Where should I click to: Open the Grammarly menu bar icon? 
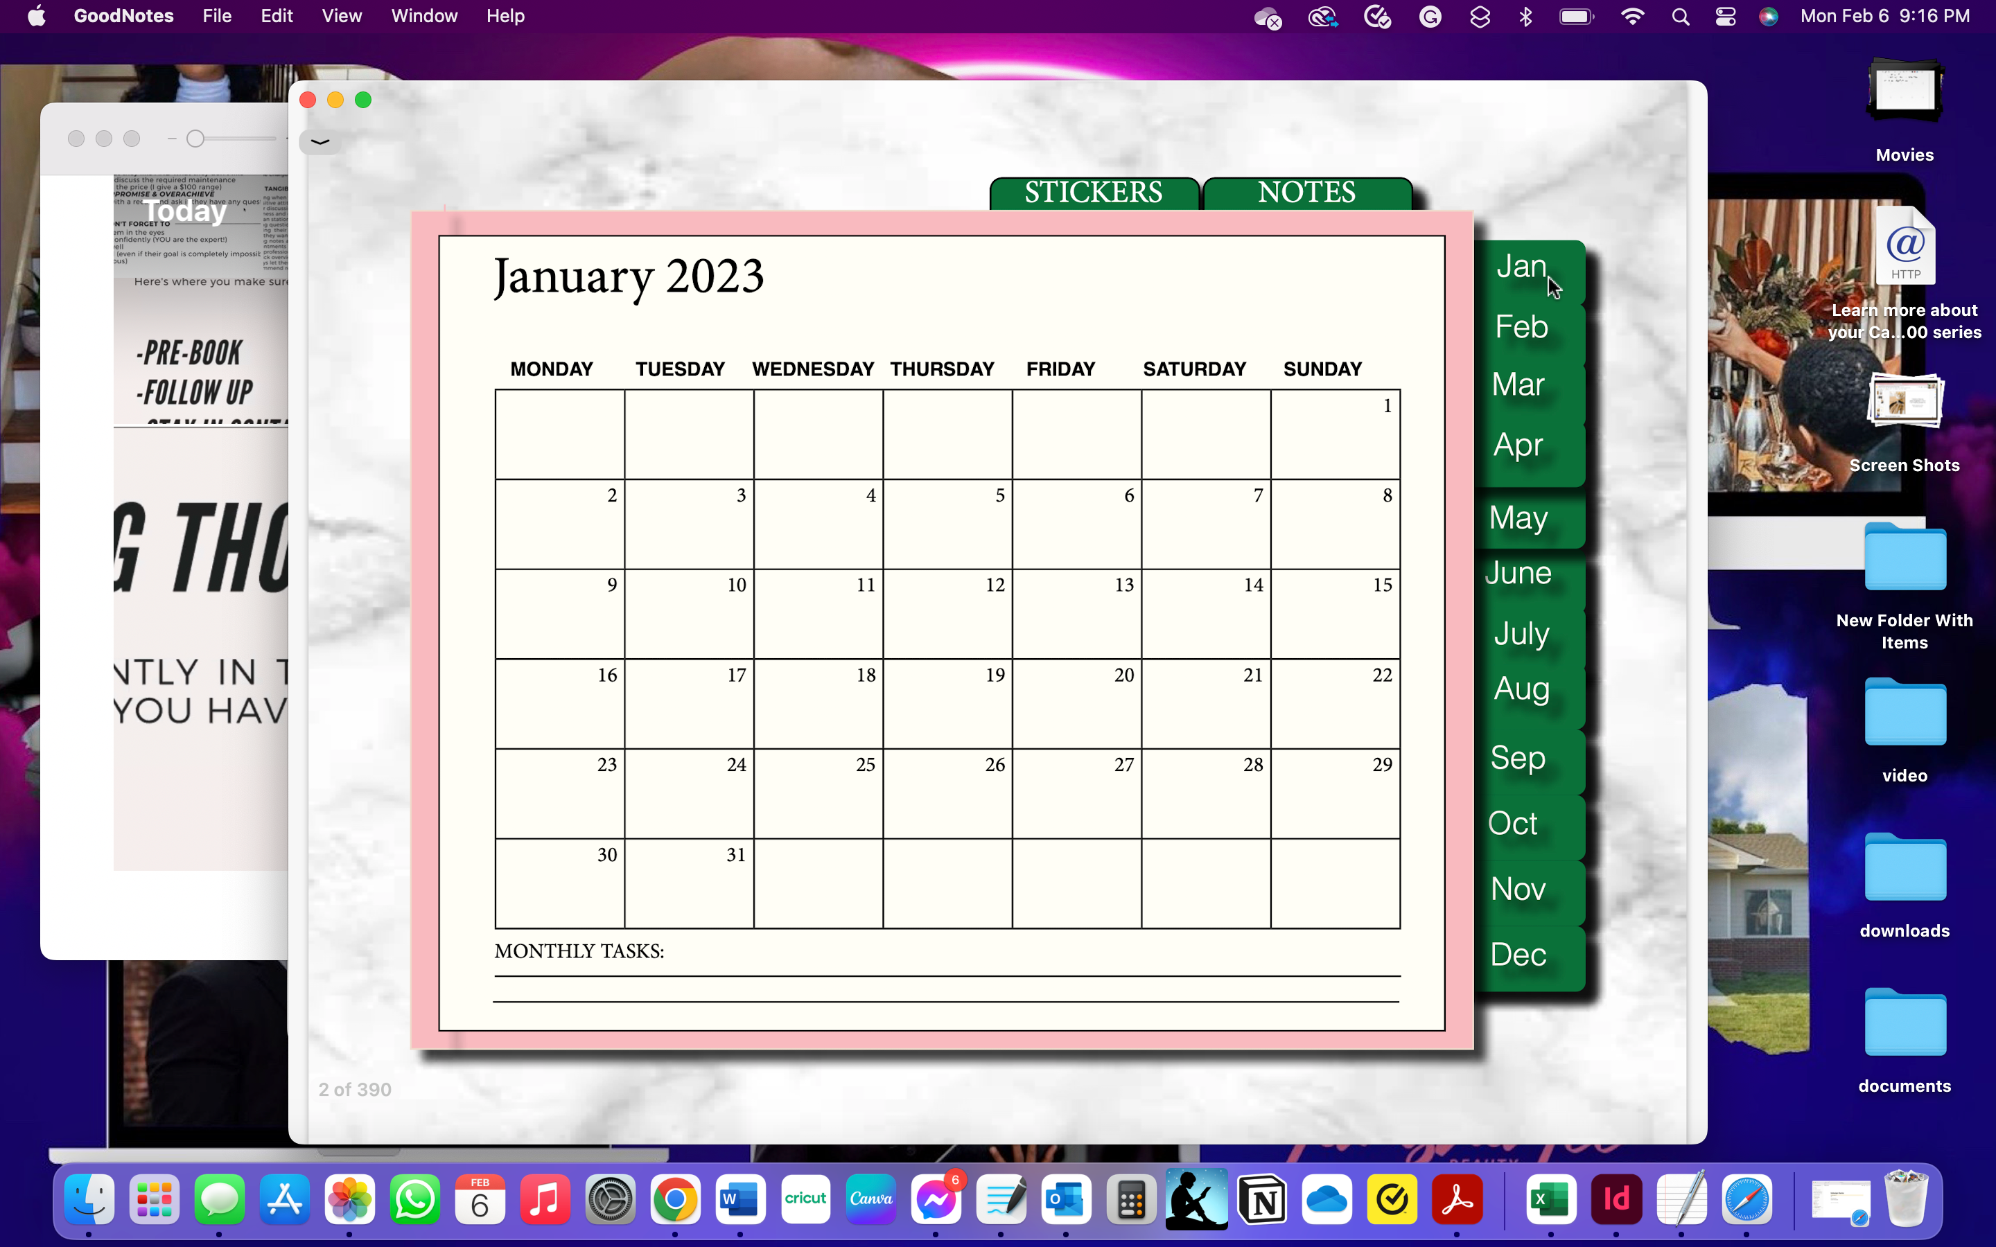[1430, 17]
